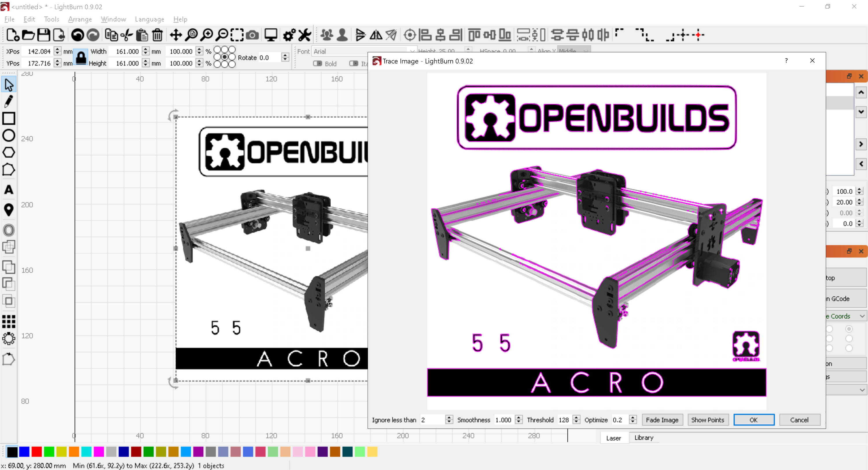Pick the red color swatch in the palette
The height and width of the screenshot is (470, 868).
point(37,452)
